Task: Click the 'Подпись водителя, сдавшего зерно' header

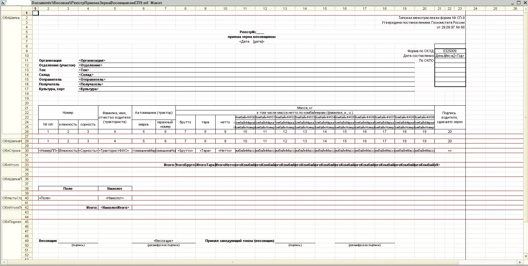Action: click(x=450, y=117)
